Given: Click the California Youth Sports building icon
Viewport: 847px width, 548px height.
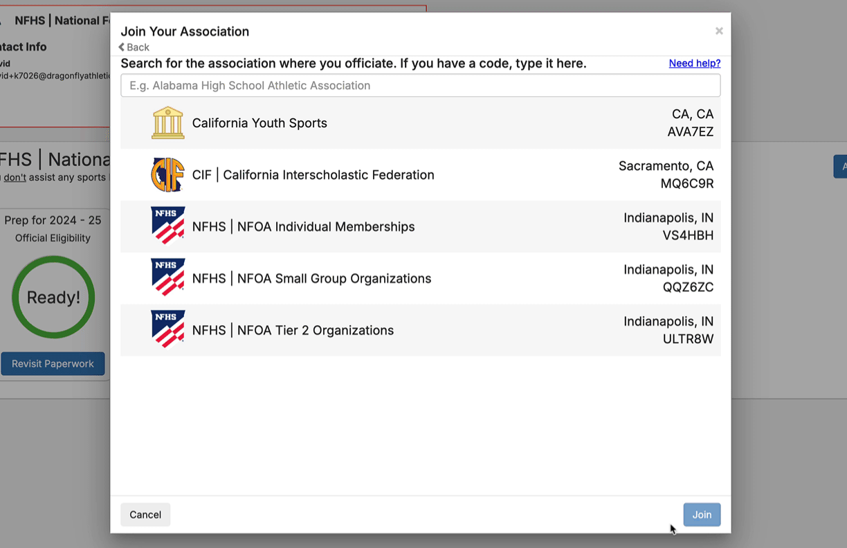Looking at the screenshot, I should click(x=167, y=123).
